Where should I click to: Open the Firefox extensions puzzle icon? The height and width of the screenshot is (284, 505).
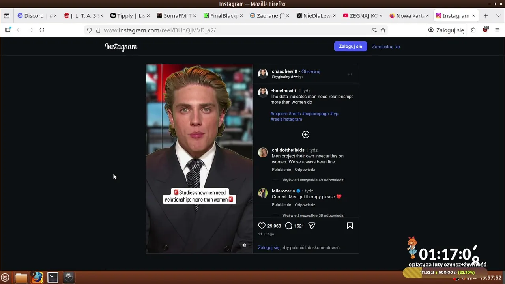[x=473, y=30]
